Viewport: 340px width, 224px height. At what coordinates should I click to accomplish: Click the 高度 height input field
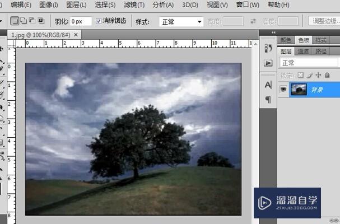tap(288, 21)
